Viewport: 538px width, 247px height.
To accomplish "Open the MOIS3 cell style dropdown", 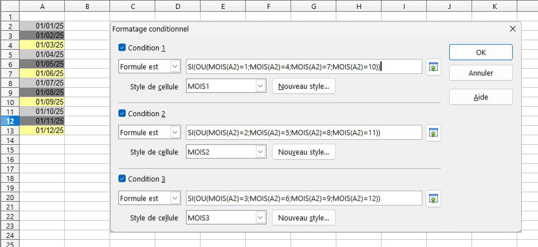I will (260, 217).
